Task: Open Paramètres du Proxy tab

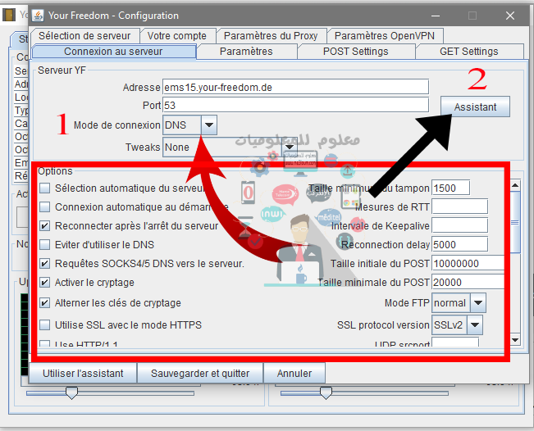Action: [271, 36]
